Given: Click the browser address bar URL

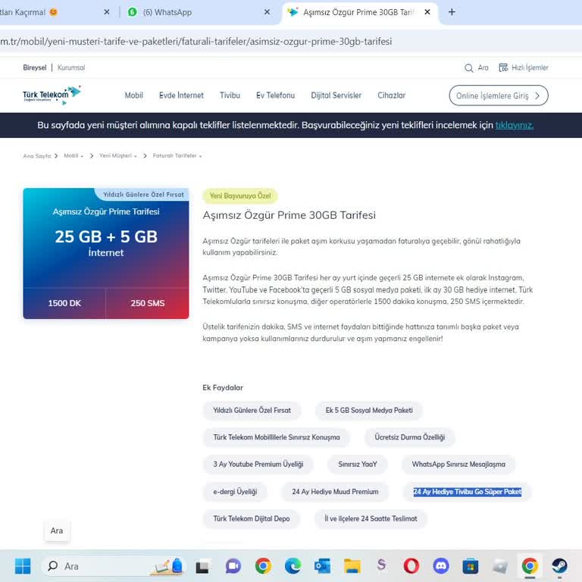Looking at the screenshot, I should [x=196, y=42].
